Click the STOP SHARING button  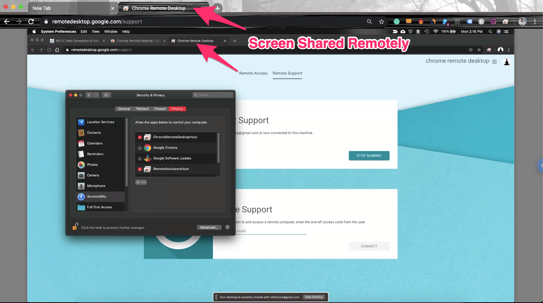point(369,156)
